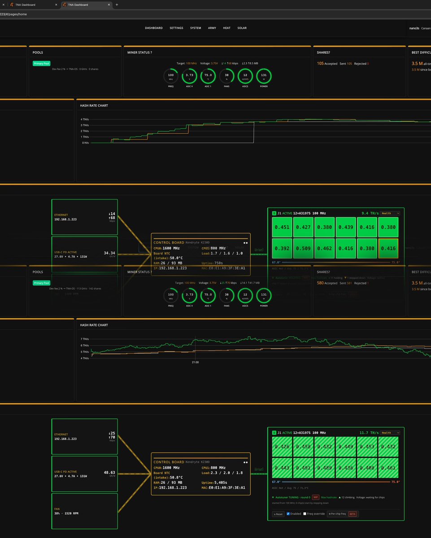This screenshot has width=431, height=538.
Task: Select ASIC chip tile reading 0.427
Action: click(303, 227)
